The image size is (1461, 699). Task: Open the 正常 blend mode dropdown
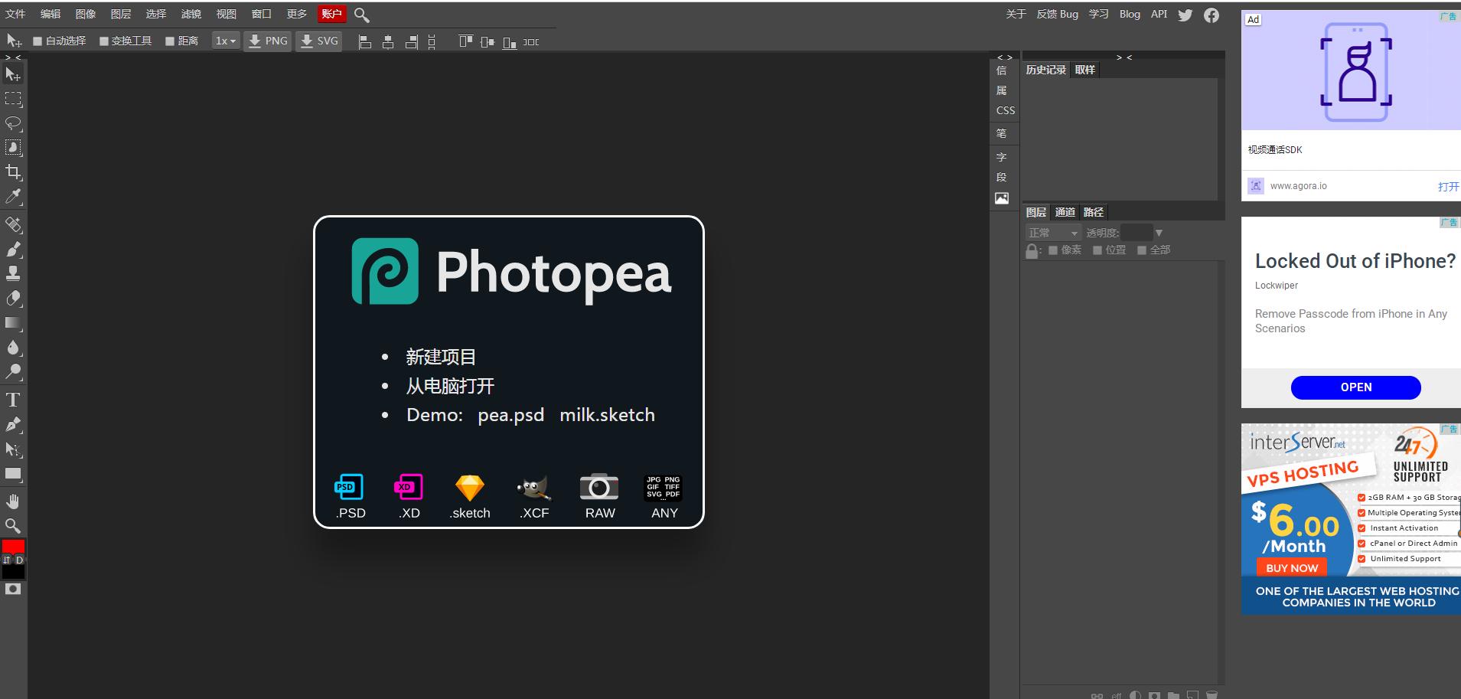1052,233
